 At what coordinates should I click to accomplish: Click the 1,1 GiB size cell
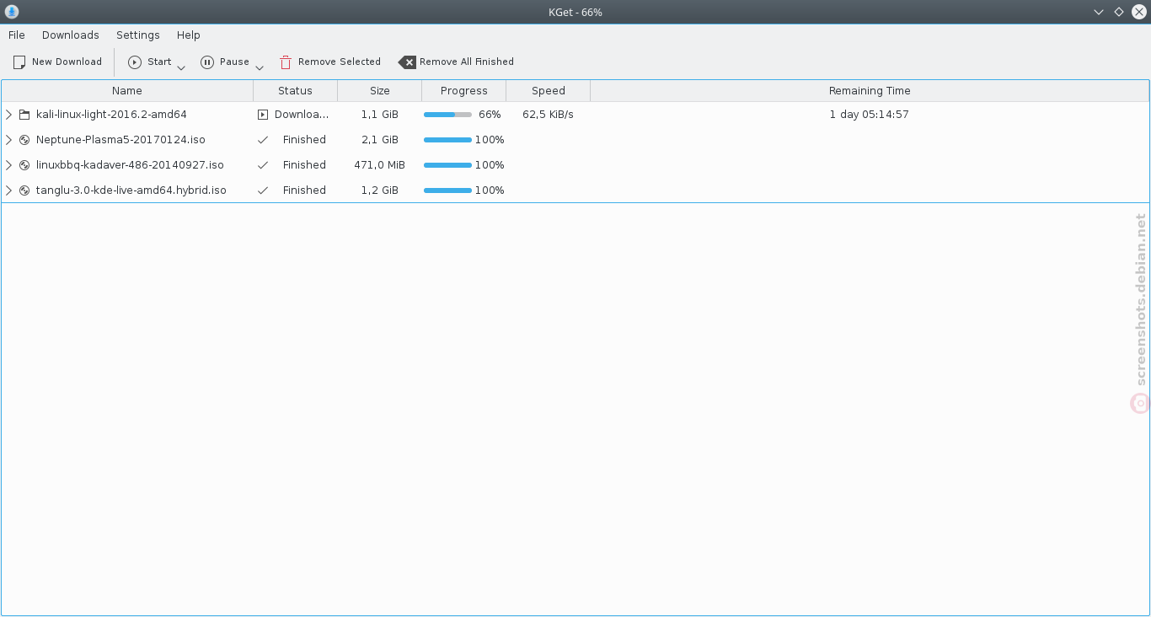pos(380,115)
